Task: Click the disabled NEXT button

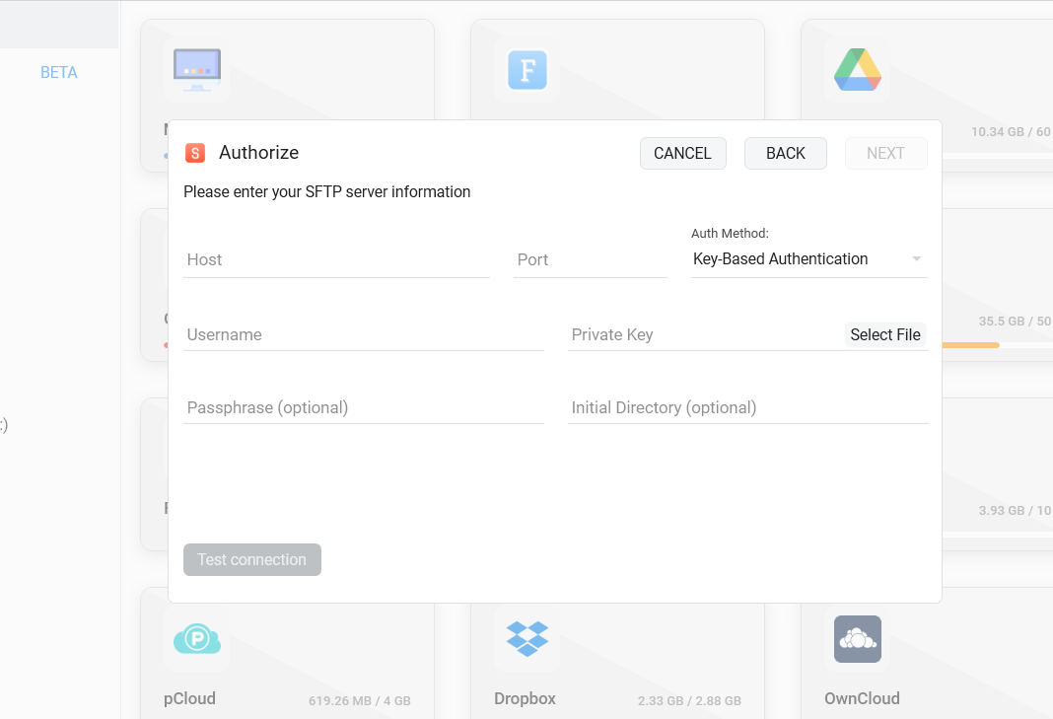Action: click(885, 153)
